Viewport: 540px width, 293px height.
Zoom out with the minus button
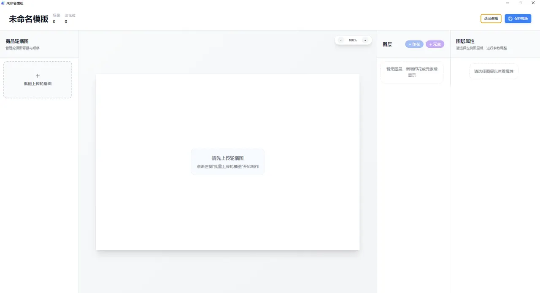[341, 40]
